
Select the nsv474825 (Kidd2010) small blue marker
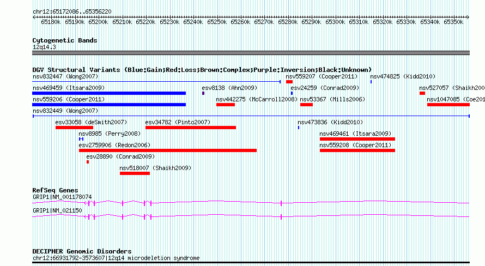[x=371, y=82]
